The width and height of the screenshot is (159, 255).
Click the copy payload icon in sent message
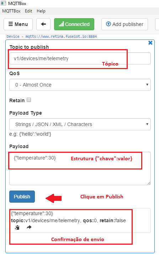(x=17, y=227)
